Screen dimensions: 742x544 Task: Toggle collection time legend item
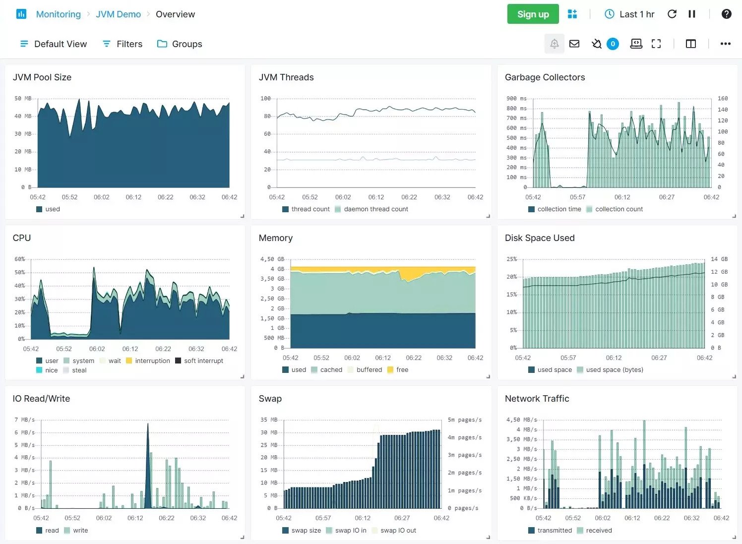coord(555,209)
